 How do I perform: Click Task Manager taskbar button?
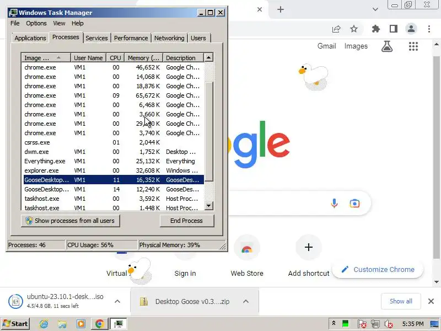click(118, 324)
